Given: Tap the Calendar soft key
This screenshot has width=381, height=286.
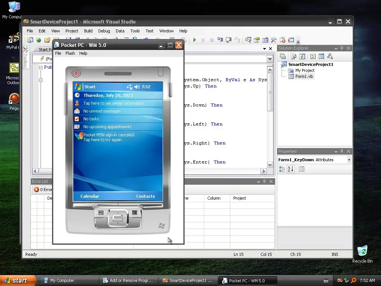Looking at the screenshot, I should click(90, 196).
